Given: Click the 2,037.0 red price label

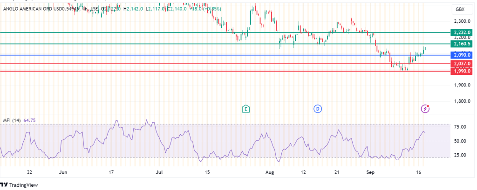Looking at the screenshot, I should tap(462, 64).
